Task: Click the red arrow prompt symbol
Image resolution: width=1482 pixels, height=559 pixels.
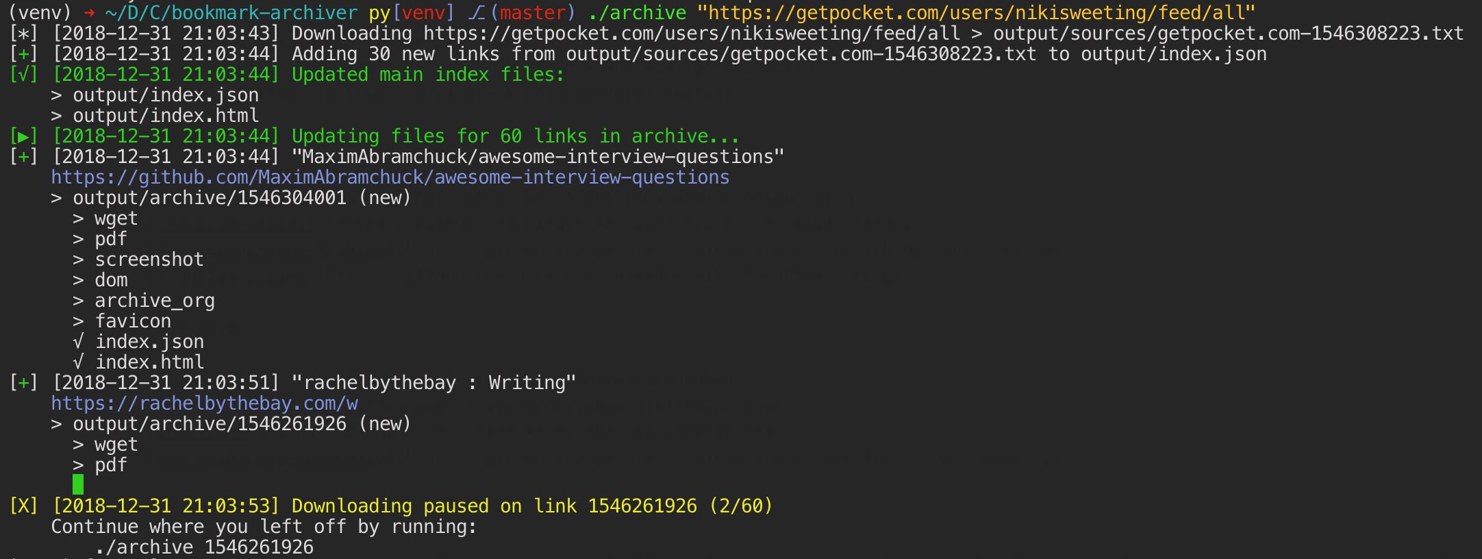Action: (89, 13)
